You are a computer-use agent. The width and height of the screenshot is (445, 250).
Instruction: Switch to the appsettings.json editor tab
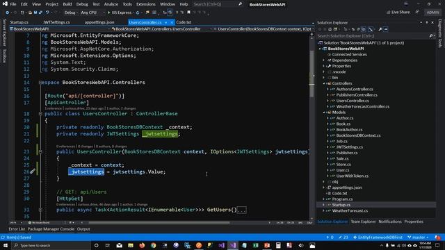(99, 22)
